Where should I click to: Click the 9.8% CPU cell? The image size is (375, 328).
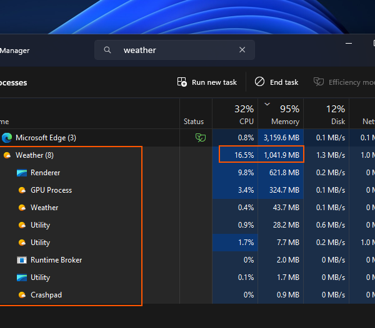[x=235, y=173]
